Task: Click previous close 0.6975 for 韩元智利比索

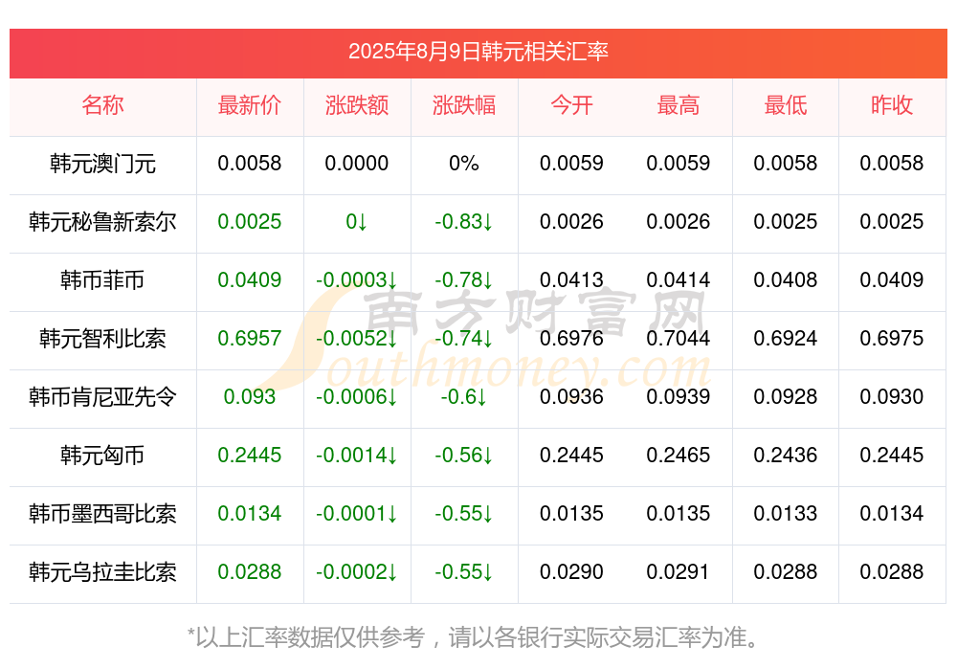Action: click(x=892, y=338)
